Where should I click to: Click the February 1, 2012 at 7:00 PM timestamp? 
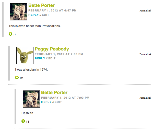pyautogui.click(x=59, y=54)
